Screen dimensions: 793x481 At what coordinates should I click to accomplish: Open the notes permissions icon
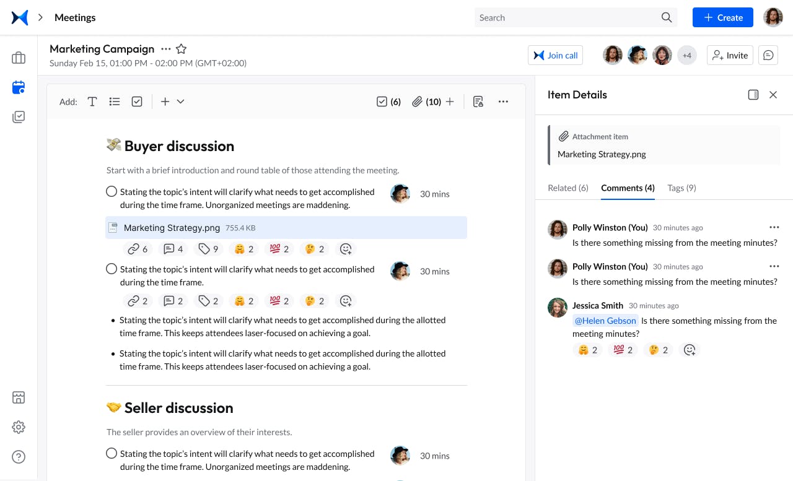(478, 101)
